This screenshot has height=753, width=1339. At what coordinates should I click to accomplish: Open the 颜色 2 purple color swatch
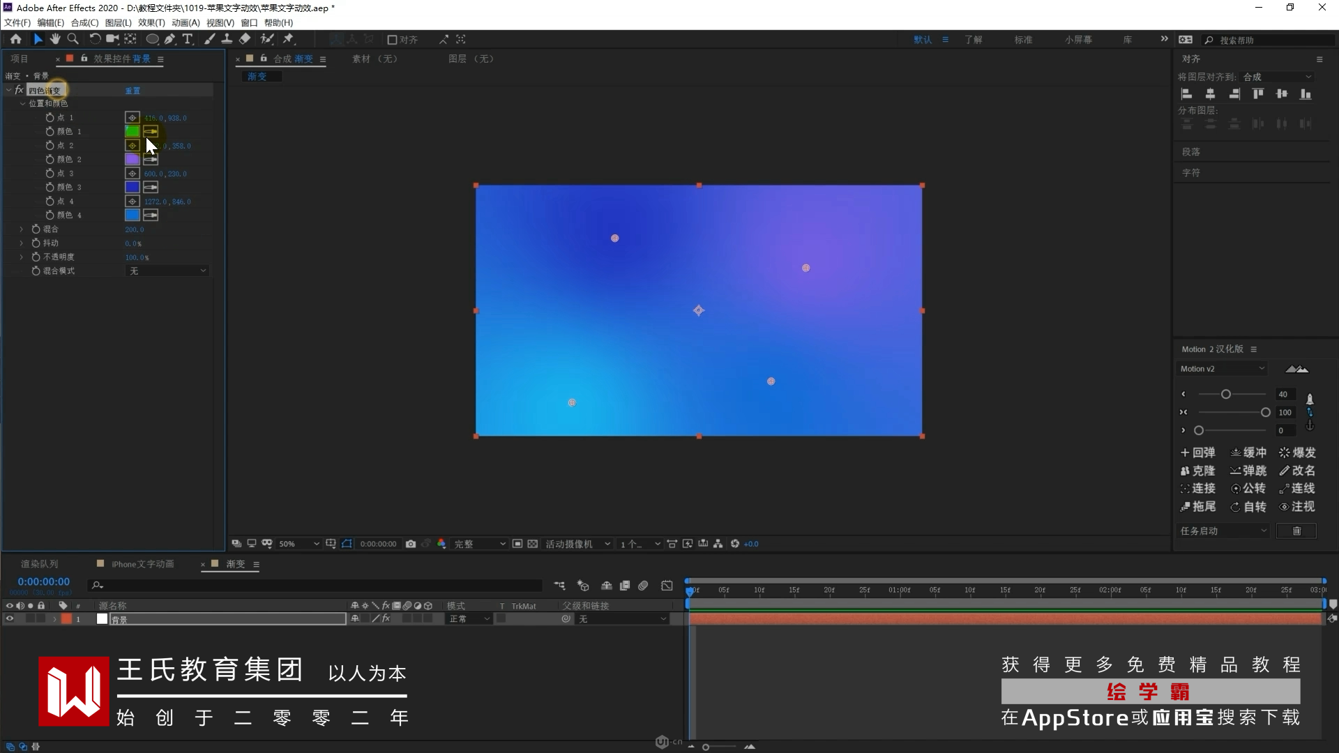click(132, 160)
